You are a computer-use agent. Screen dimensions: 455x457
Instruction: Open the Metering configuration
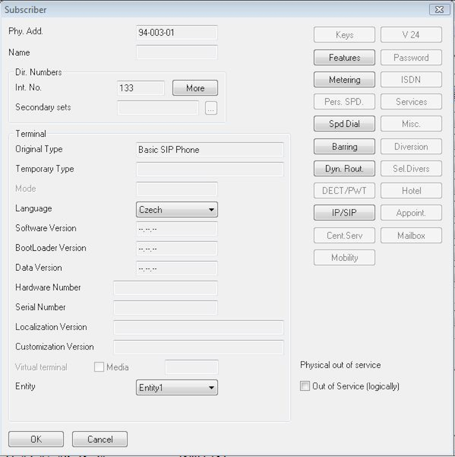pyautogui.click(x=344, y=79)
